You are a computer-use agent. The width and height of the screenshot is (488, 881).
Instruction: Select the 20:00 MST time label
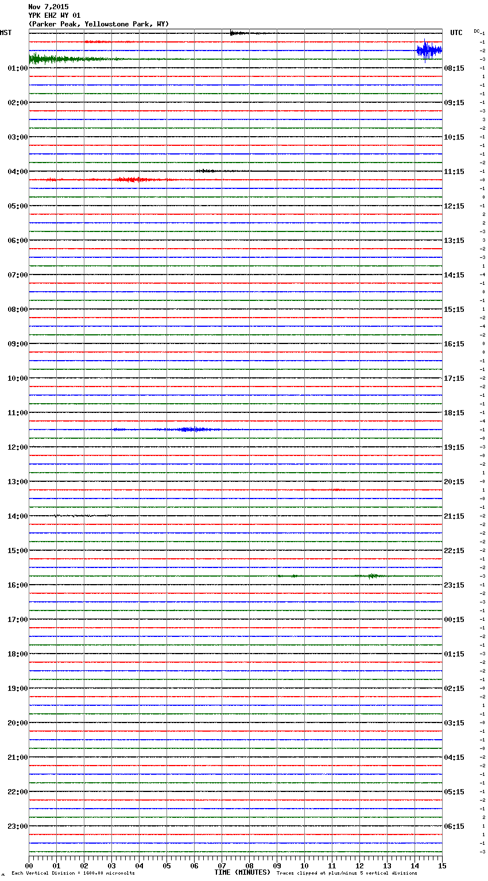tap(18, 722)
